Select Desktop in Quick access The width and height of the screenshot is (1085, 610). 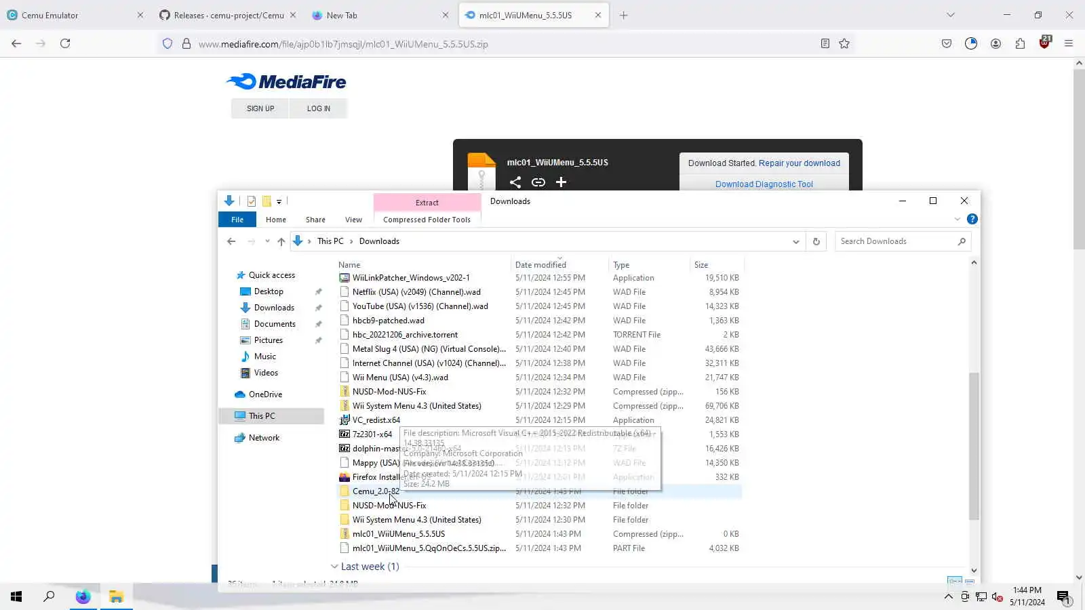269,291
